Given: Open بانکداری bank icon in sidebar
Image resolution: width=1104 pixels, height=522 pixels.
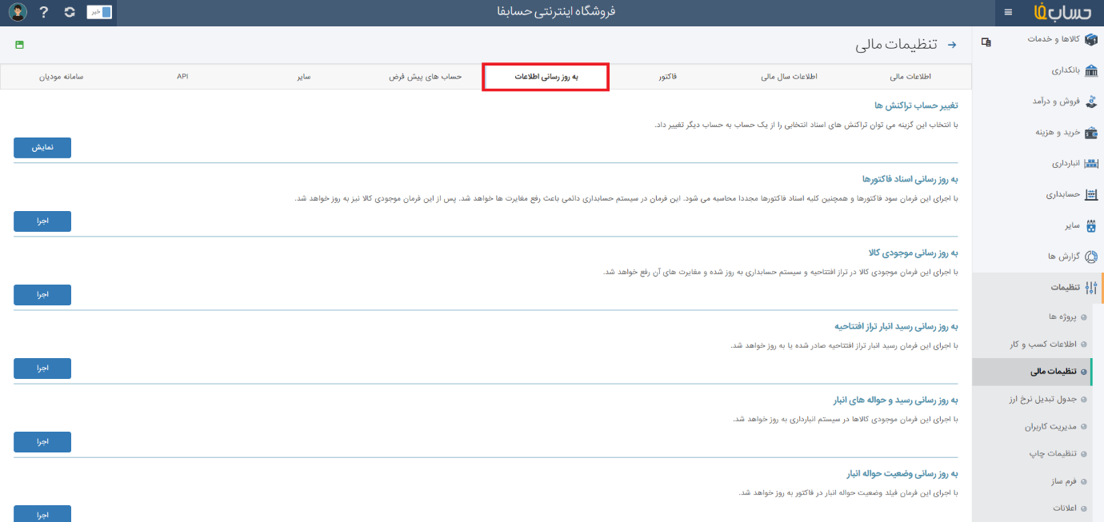Looking at the screenshot, I should [x=1091, y=70].
